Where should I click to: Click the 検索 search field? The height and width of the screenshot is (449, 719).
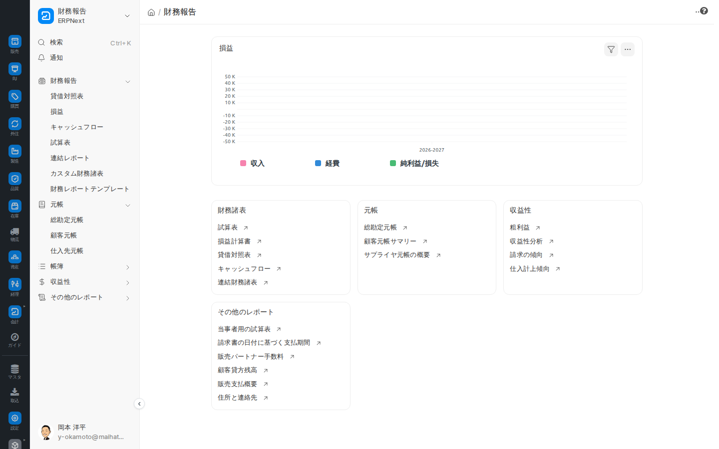[85, 42]
